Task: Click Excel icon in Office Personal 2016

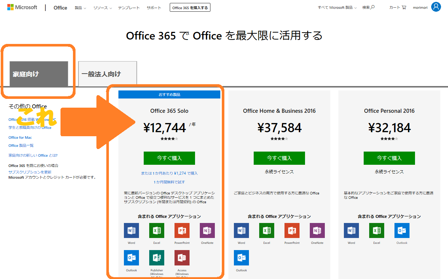Action: point(377,230)
